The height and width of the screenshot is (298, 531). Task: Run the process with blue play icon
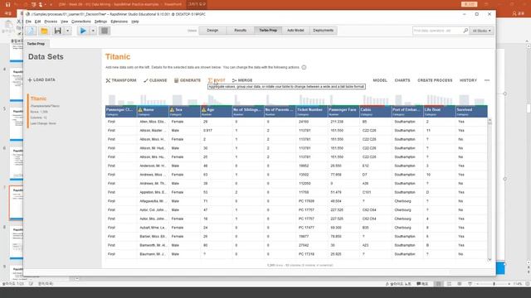click(x=83, y=31)
